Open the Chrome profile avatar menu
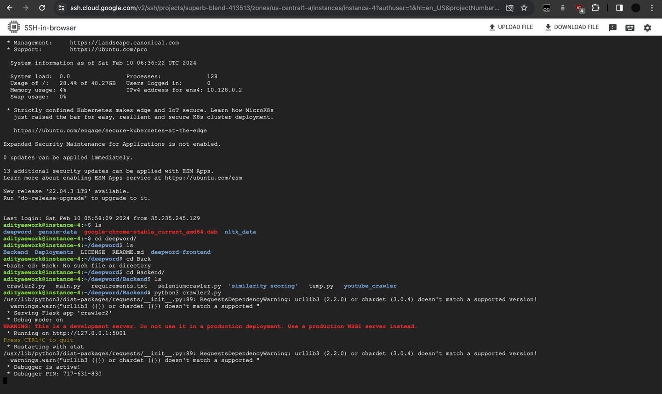Image resolution: width=662 pixels, height=394 pixels. [x=636, y=8]
